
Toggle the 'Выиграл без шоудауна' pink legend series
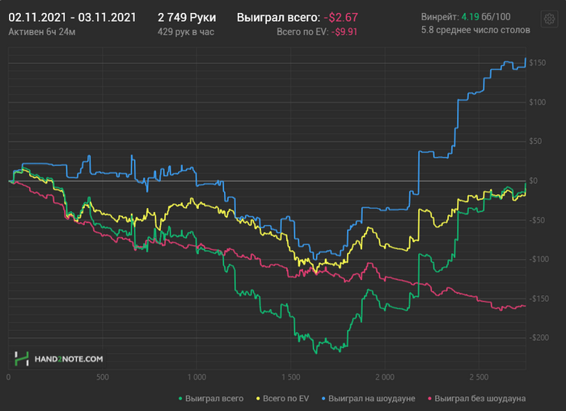click(x=476, y=398)
